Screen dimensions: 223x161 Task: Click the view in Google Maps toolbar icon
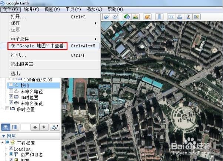tap(196, 17)
